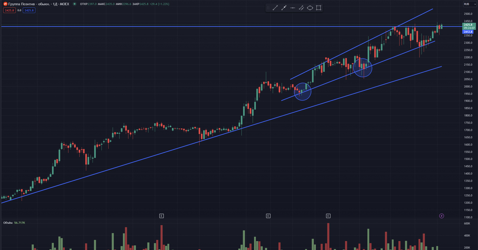
Task: Grab the floating toolbar drag handle
Action: (x=268, y=8)
